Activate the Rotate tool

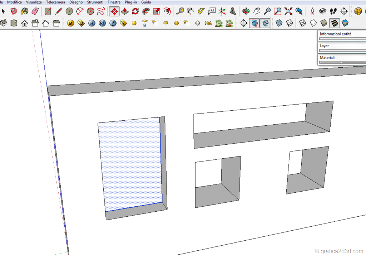(135, 11)
